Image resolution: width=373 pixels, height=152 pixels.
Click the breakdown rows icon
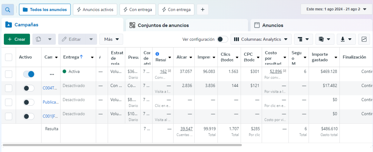(300, 39)
